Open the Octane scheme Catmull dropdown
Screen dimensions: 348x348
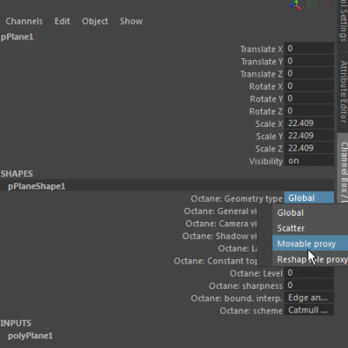[x=309, y=311]
